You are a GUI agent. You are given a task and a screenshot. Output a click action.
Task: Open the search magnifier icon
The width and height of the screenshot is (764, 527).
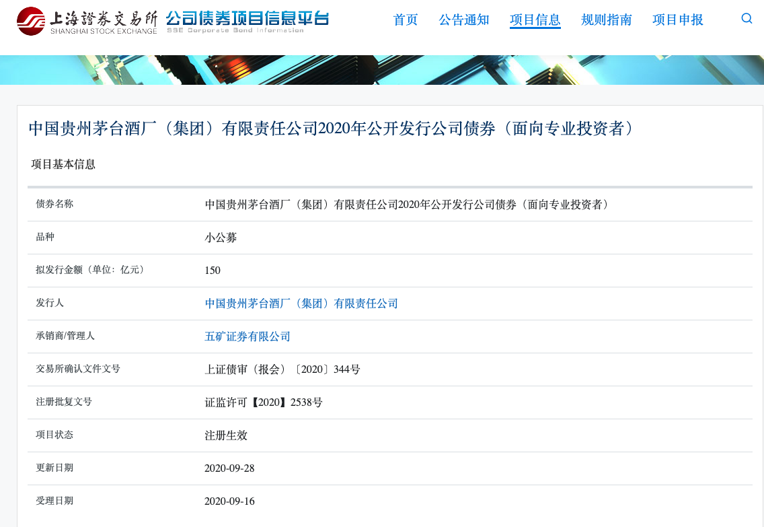coord(747,19)
